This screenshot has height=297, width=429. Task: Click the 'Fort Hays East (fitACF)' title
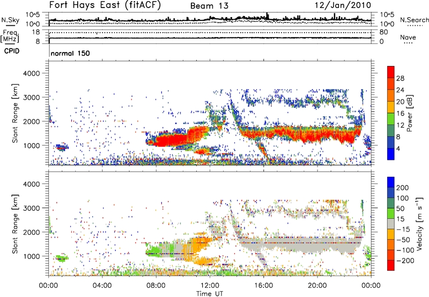(x=105, y=5)
